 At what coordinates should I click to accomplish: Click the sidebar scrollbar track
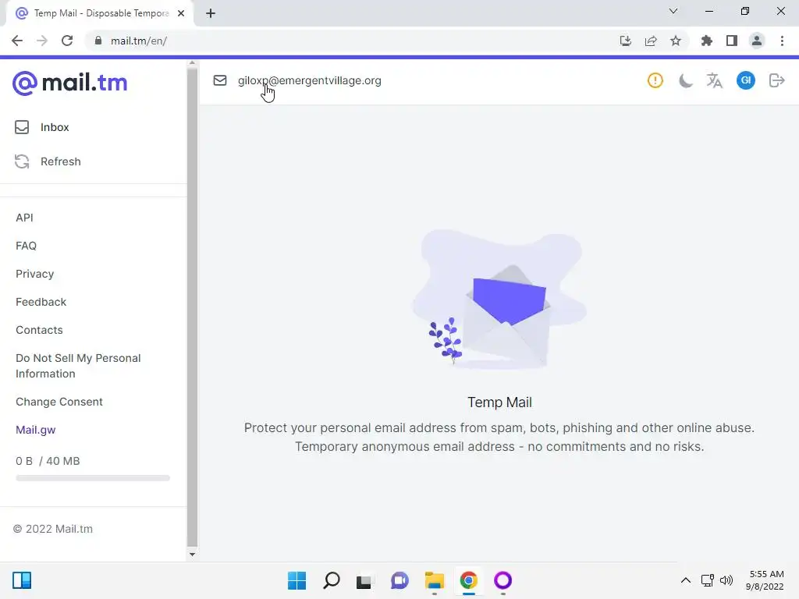coord(192,306)
